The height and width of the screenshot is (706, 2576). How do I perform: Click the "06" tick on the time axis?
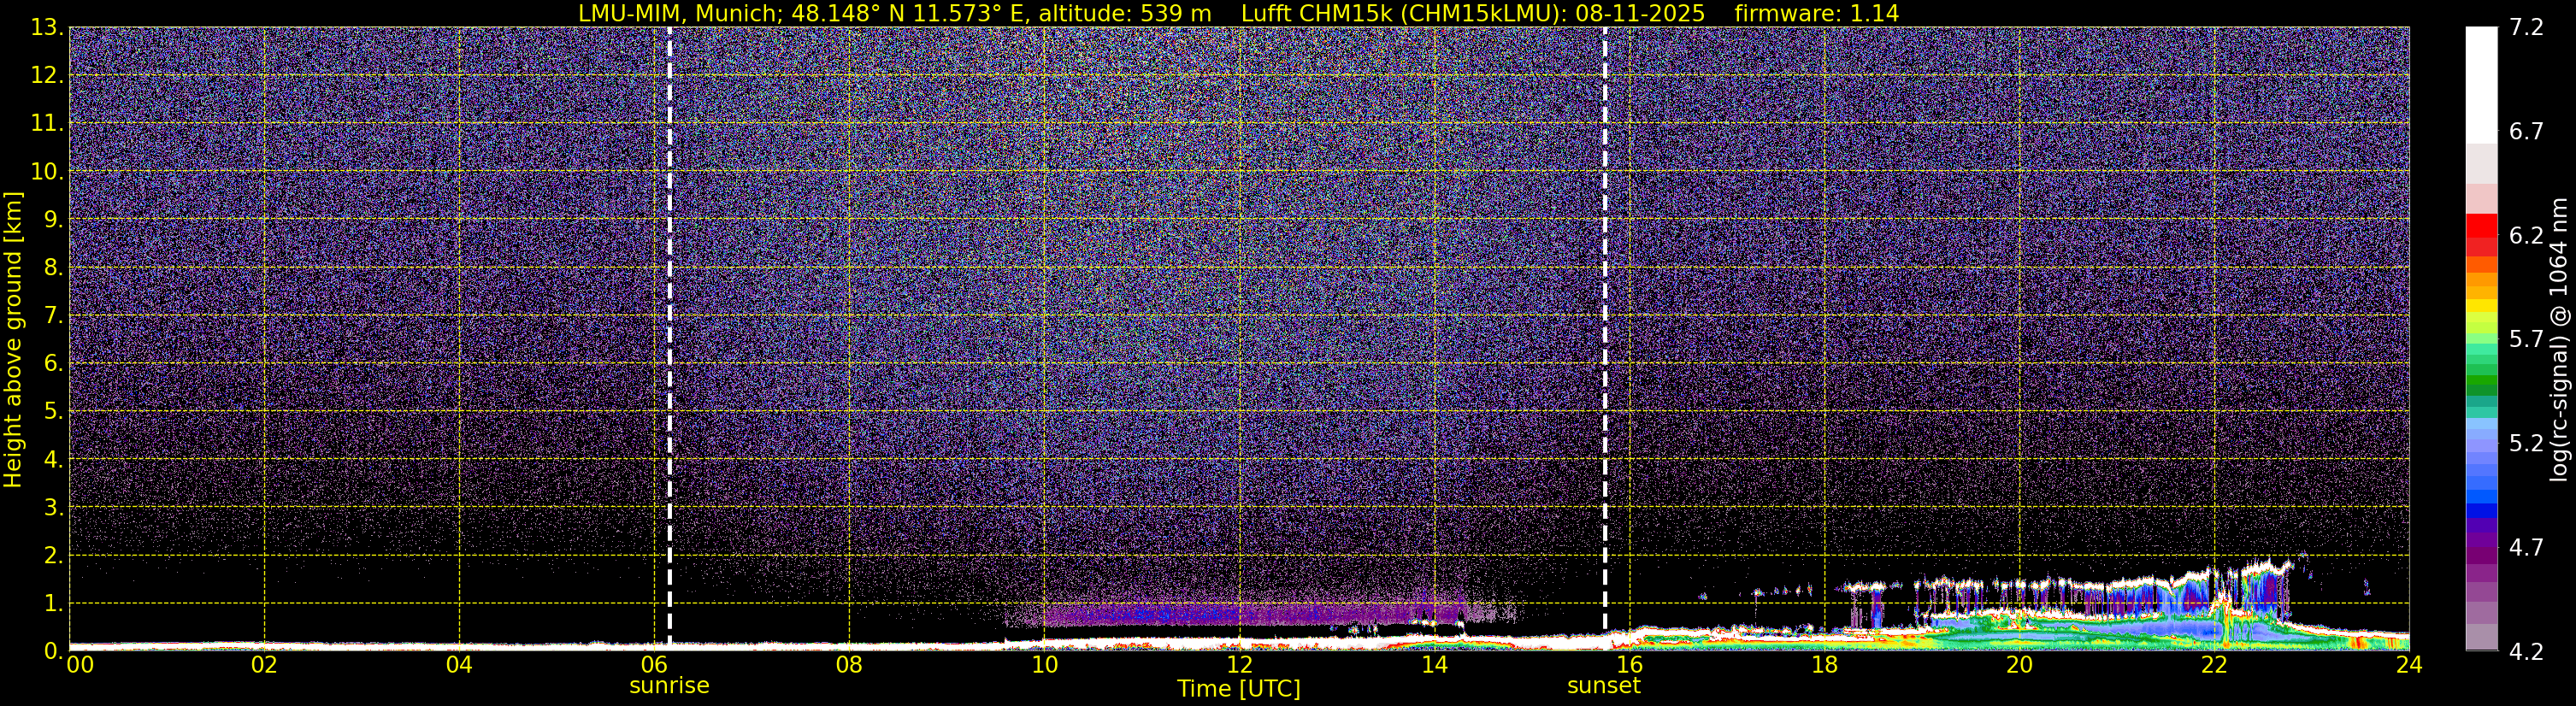point(654,665)
